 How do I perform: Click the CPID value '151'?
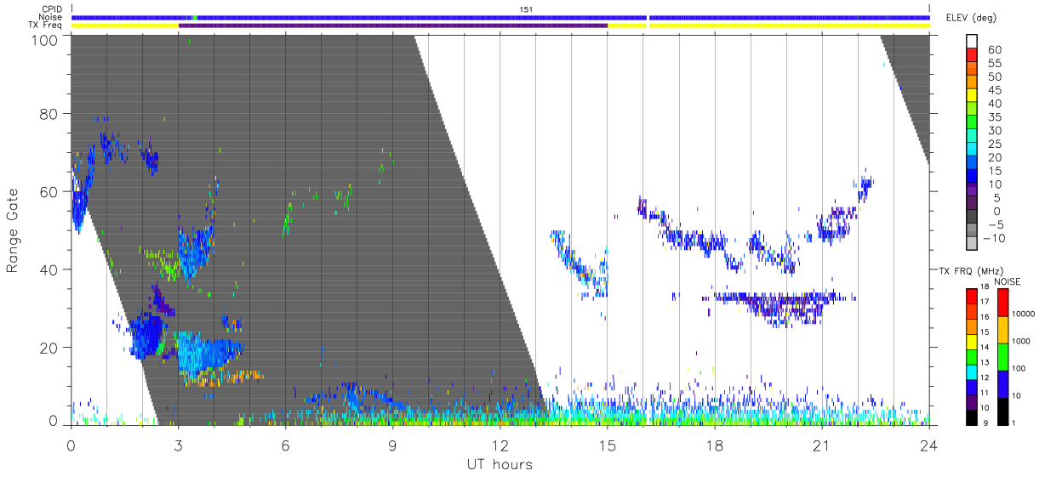(527, 9)
